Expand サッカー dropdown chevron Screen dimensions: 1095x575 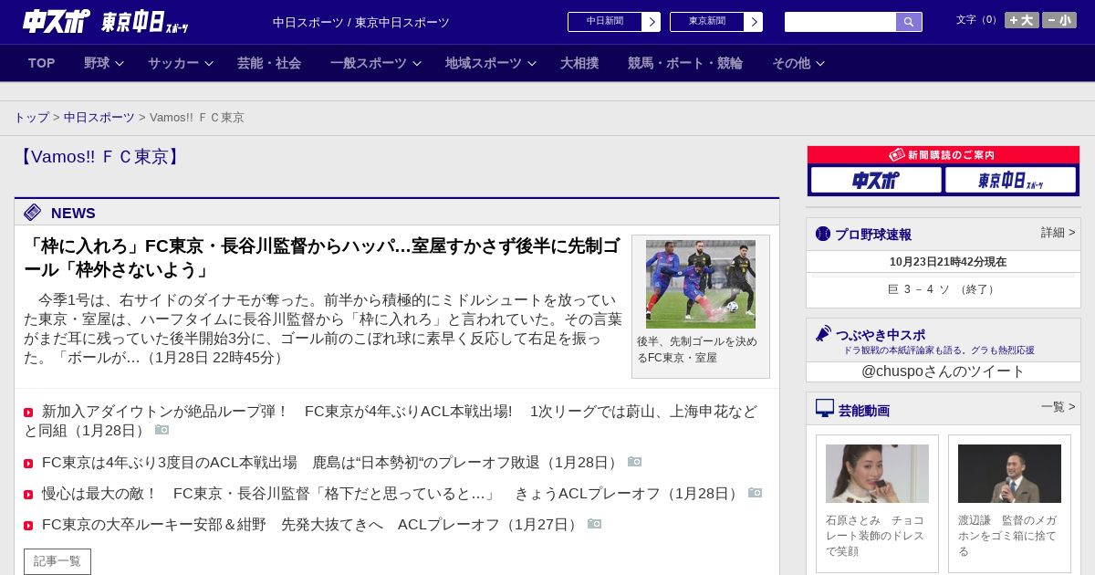(209, 63)
